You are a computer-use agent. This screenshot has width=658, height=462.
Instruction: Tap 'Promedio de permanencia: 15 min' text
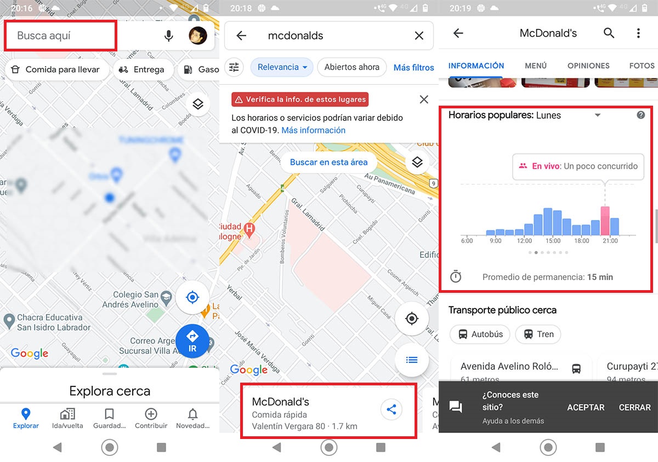tap(548, 277)
